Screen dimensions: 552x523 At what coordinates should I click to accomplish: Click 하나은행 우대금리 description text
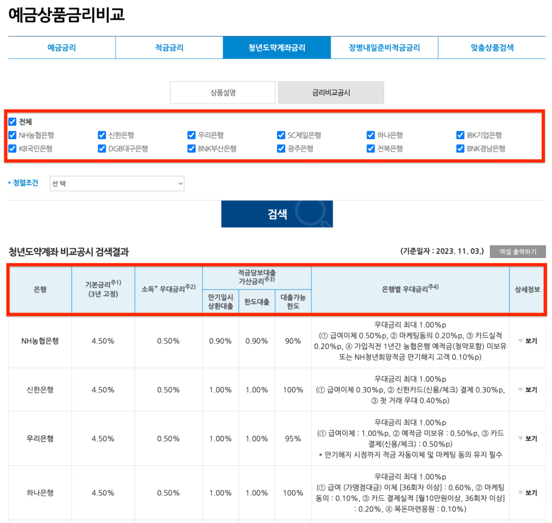point(410,493)
